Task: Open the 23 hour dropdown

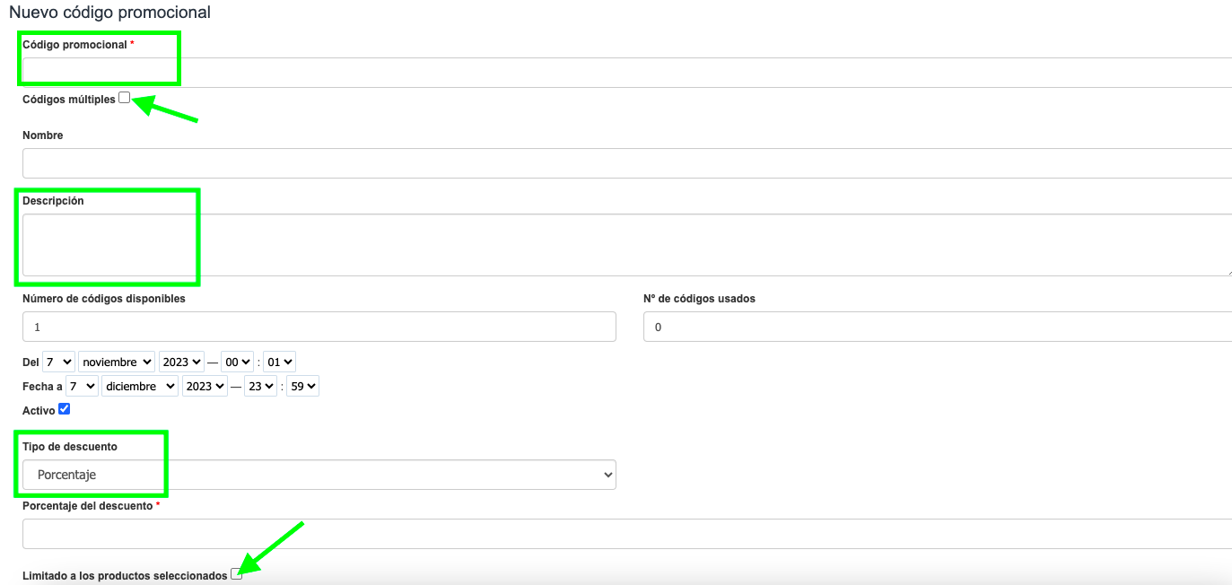Action: click(x=260, y=387)
